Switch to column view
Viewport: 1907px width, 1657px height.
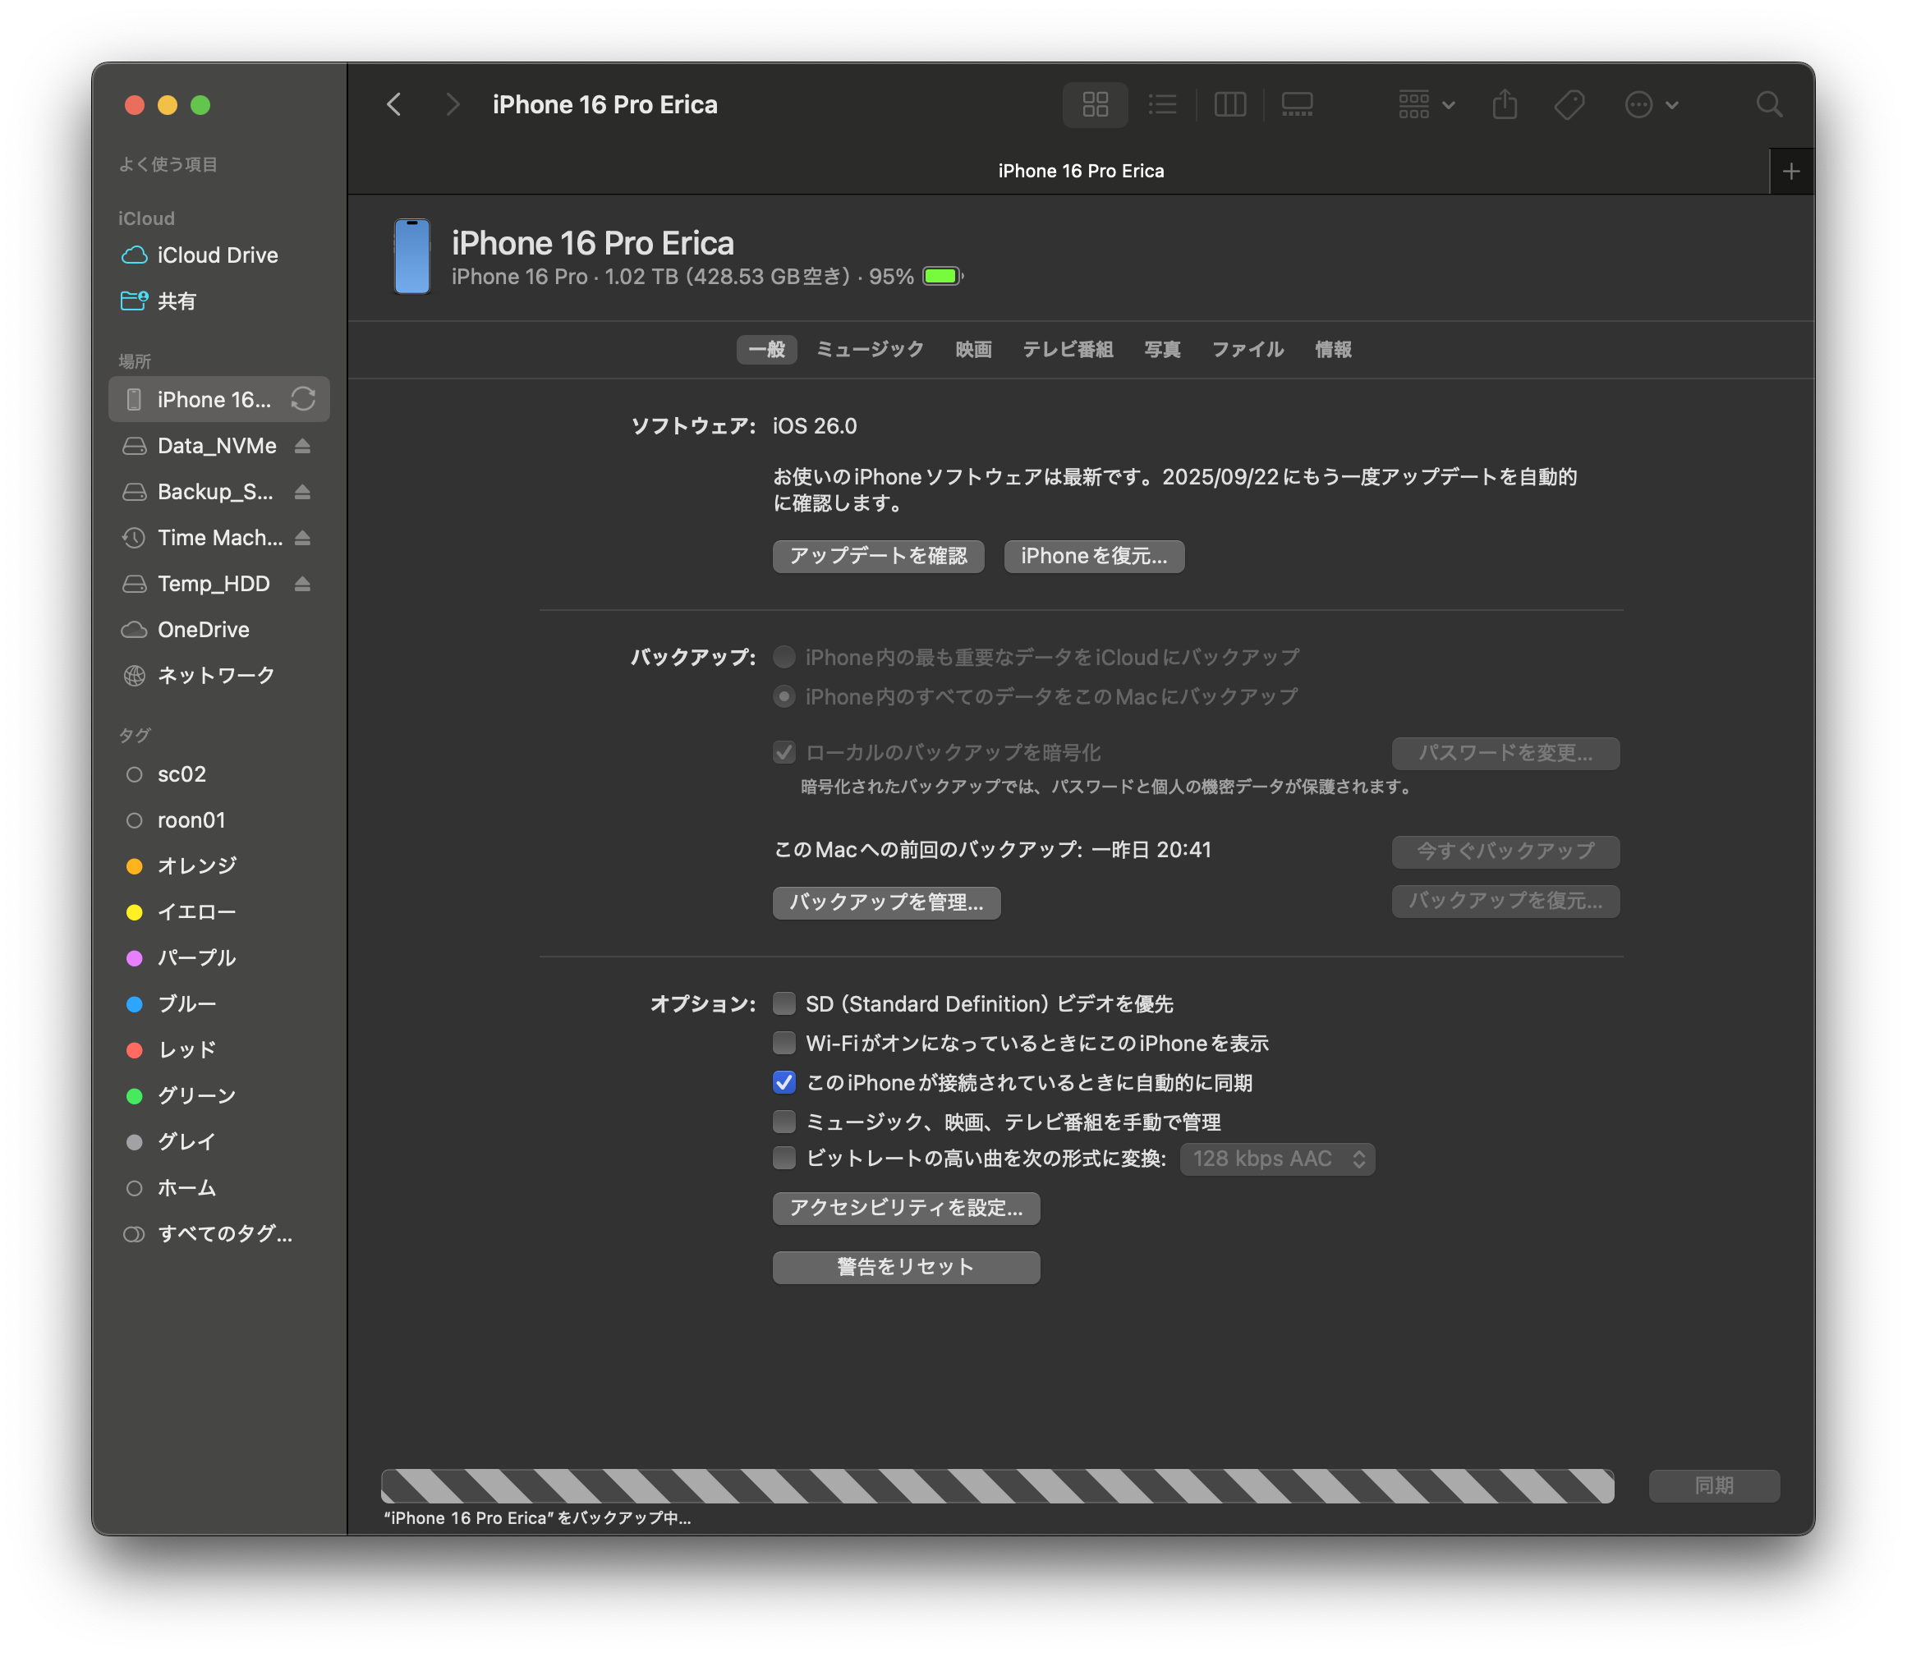tap(1229, 104)
